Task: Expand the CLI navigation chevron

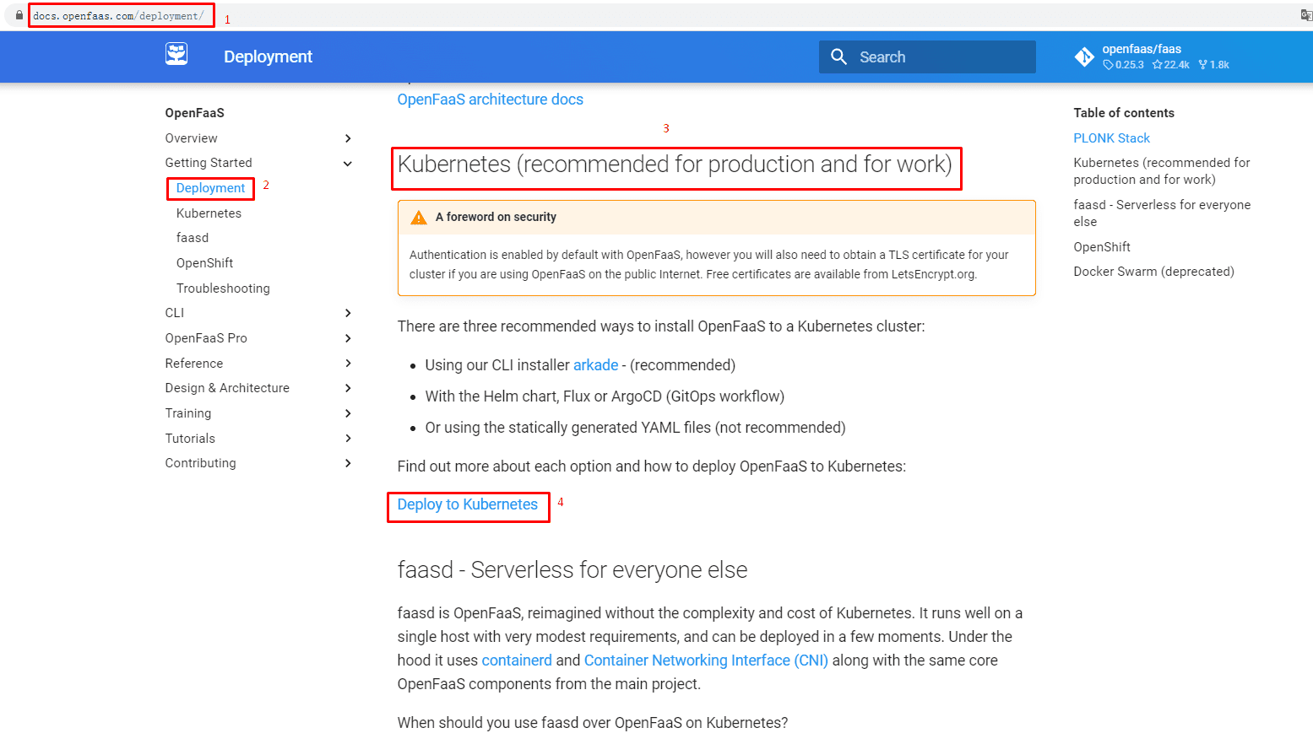Action: coord(348,313)
